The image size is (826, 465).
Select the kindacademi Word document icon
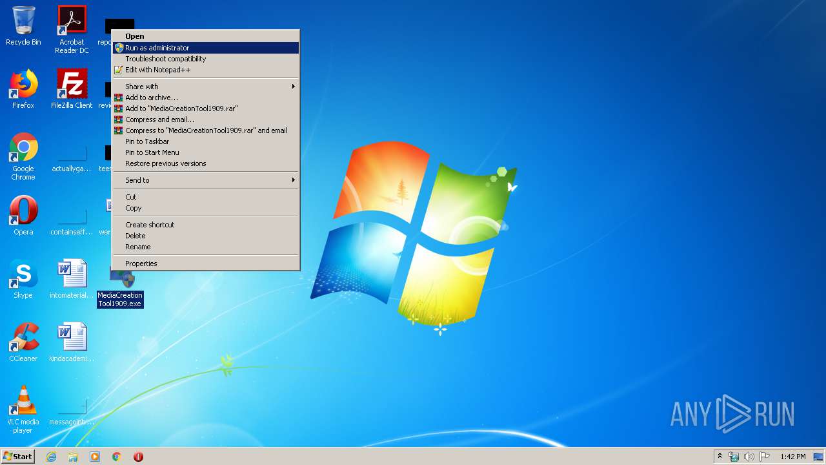[72, 342]
